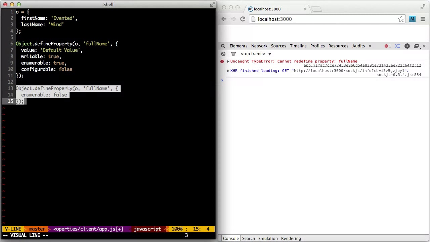Open the app.js source link

point(362,66)
